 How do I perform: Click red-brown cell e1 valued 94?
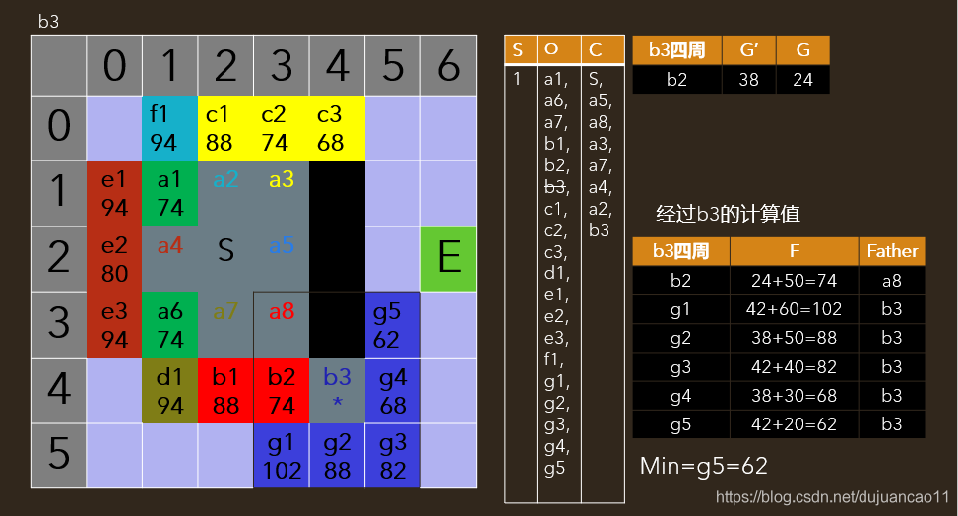(114, 193)
